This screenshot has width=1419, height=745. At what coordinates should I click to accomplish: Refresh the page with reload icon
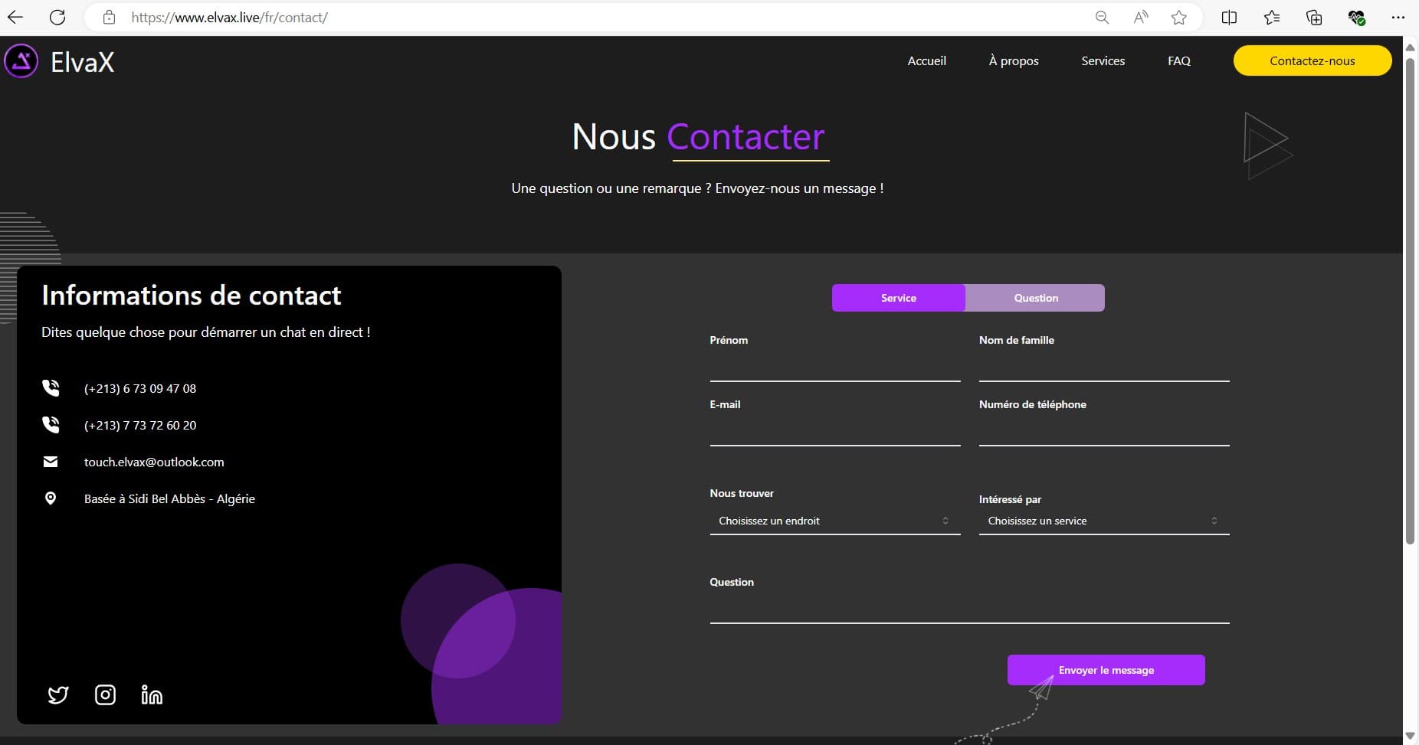pyautogui.click(x=57, y=17)
